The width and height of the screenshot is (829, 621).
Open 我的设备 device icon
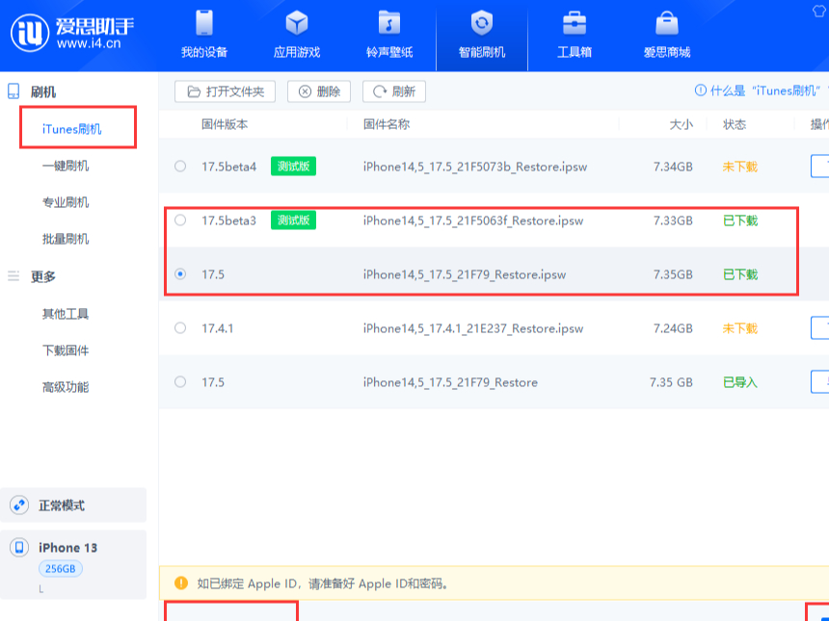pos(204,23)
